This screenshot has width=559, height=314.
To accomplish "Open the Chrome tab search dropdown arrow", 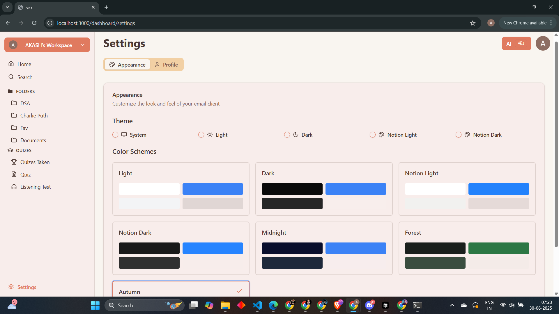I will point(7,7).
